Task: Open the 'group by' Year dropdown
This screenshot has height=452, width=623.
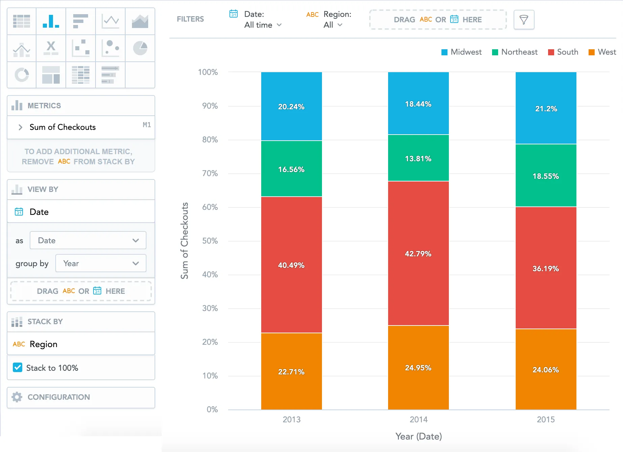Action: point(101,263)
